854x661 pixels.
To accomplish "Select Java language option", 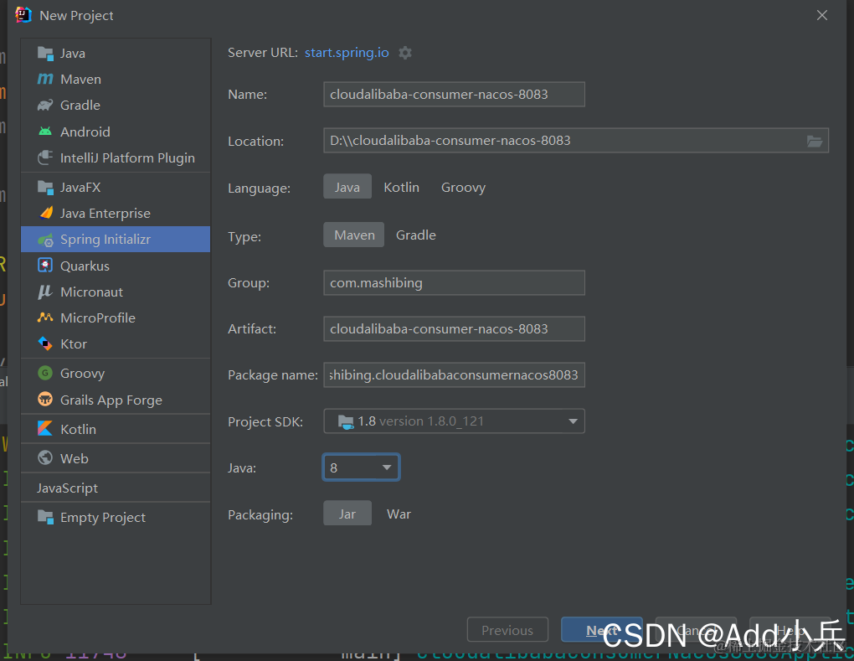I will tap(347, 187).
